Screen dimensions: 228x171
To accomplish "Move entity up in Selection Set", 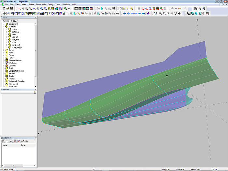I will point(7,141).
